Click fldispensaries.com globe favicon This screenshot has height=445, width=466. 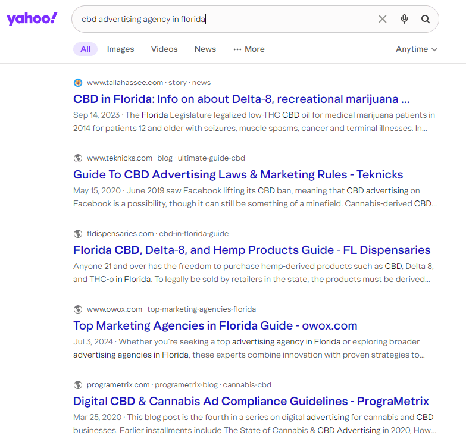pos(78,234)
